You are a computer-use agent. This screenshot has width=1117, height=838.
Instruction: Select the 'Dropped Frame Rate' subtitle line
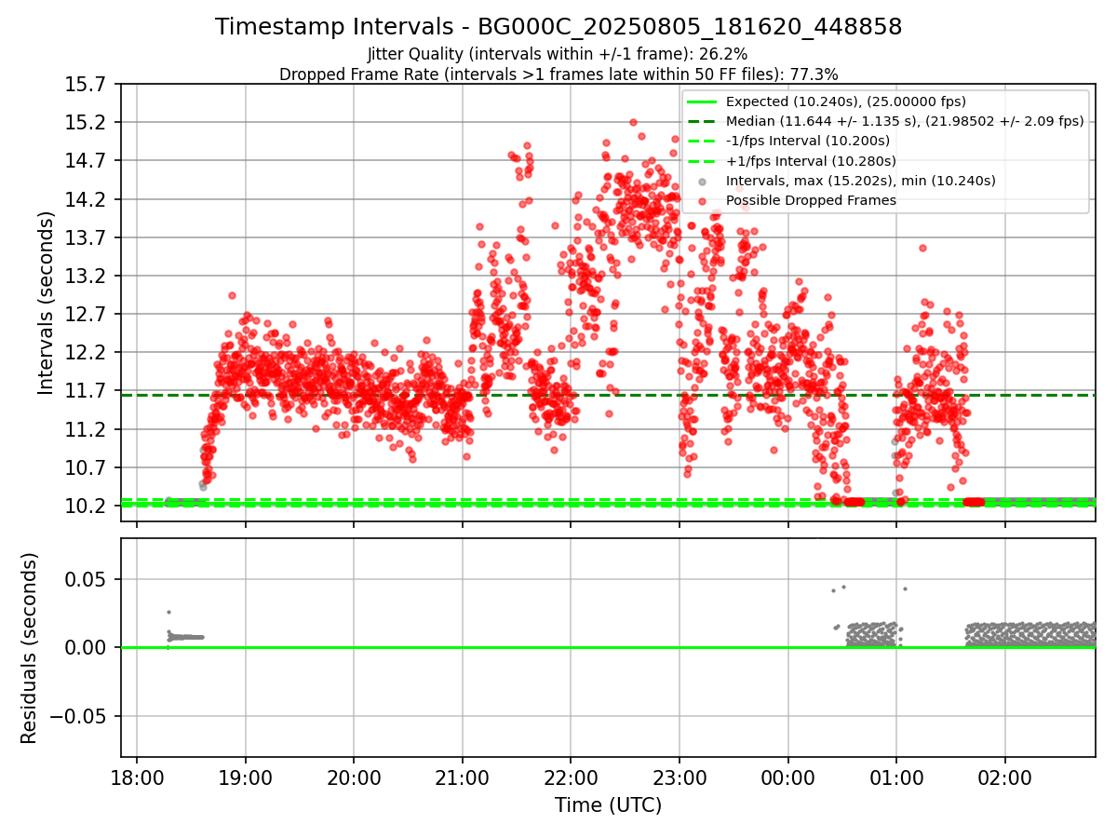[558, 74]
